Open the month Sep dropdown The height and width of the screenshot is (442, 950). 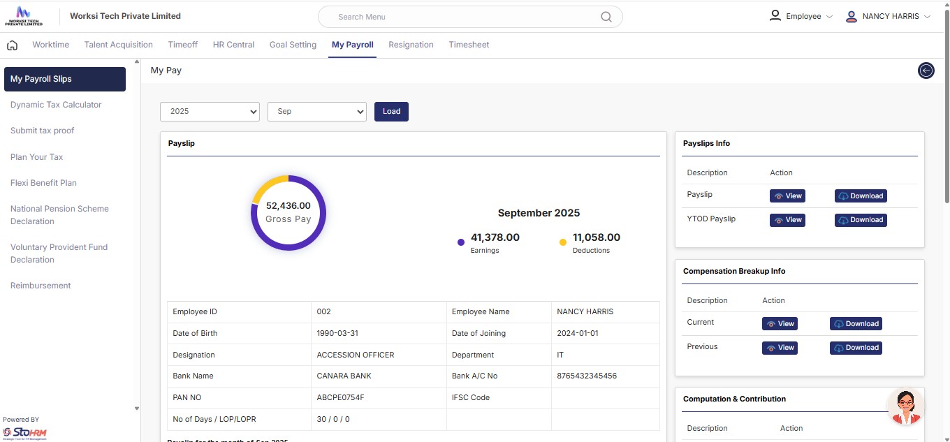click(316, 112)
